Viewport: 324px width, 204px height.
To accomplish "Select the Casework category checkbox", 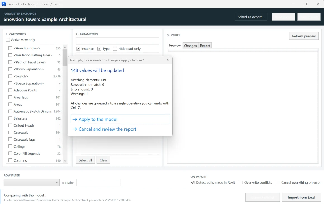I will (10, 132).
